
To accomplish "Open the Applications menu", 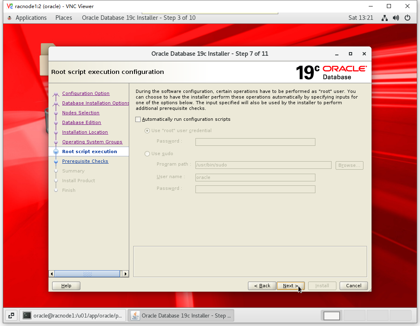I will 31,18.
